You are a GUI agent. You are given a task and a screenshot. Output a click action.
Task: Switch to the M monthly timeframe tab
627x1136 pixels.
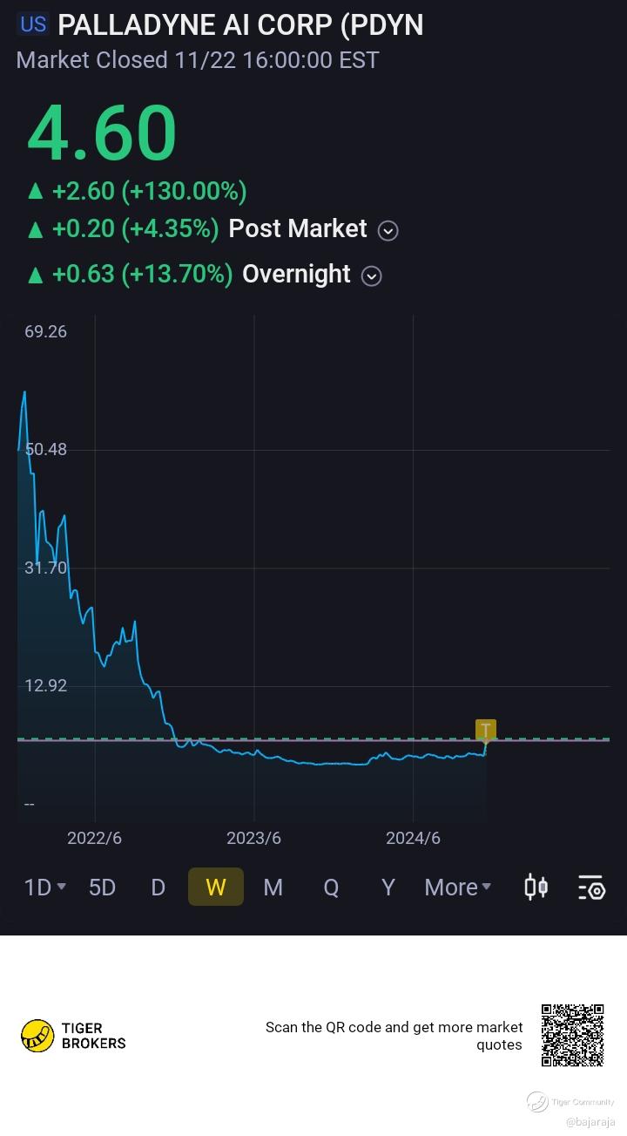(273, 888)
